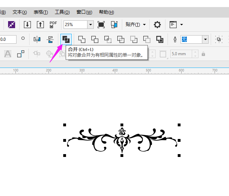Click the top-right selection handle of ornament
The height and width of the screenshot is (196, 229).
(x=179, y=125)
